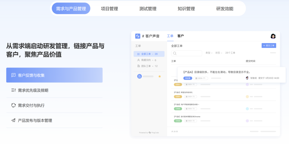This screenshot has height=144, width=289.
Task: Toggle the yellow star favorite icon
Action: tap(160, 76)
